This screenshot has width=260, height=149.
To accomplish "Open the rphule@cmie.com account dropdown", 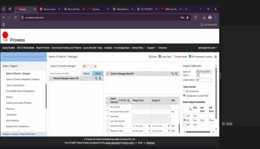I will pos(207,48).
